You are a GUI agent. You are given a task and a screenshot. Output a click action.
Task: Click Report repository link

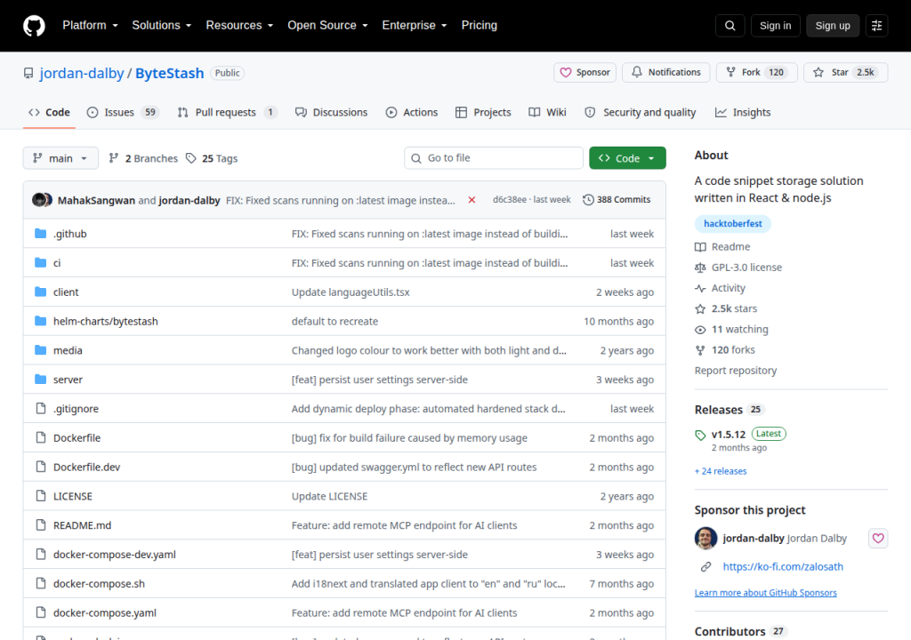tap(736, 371)
